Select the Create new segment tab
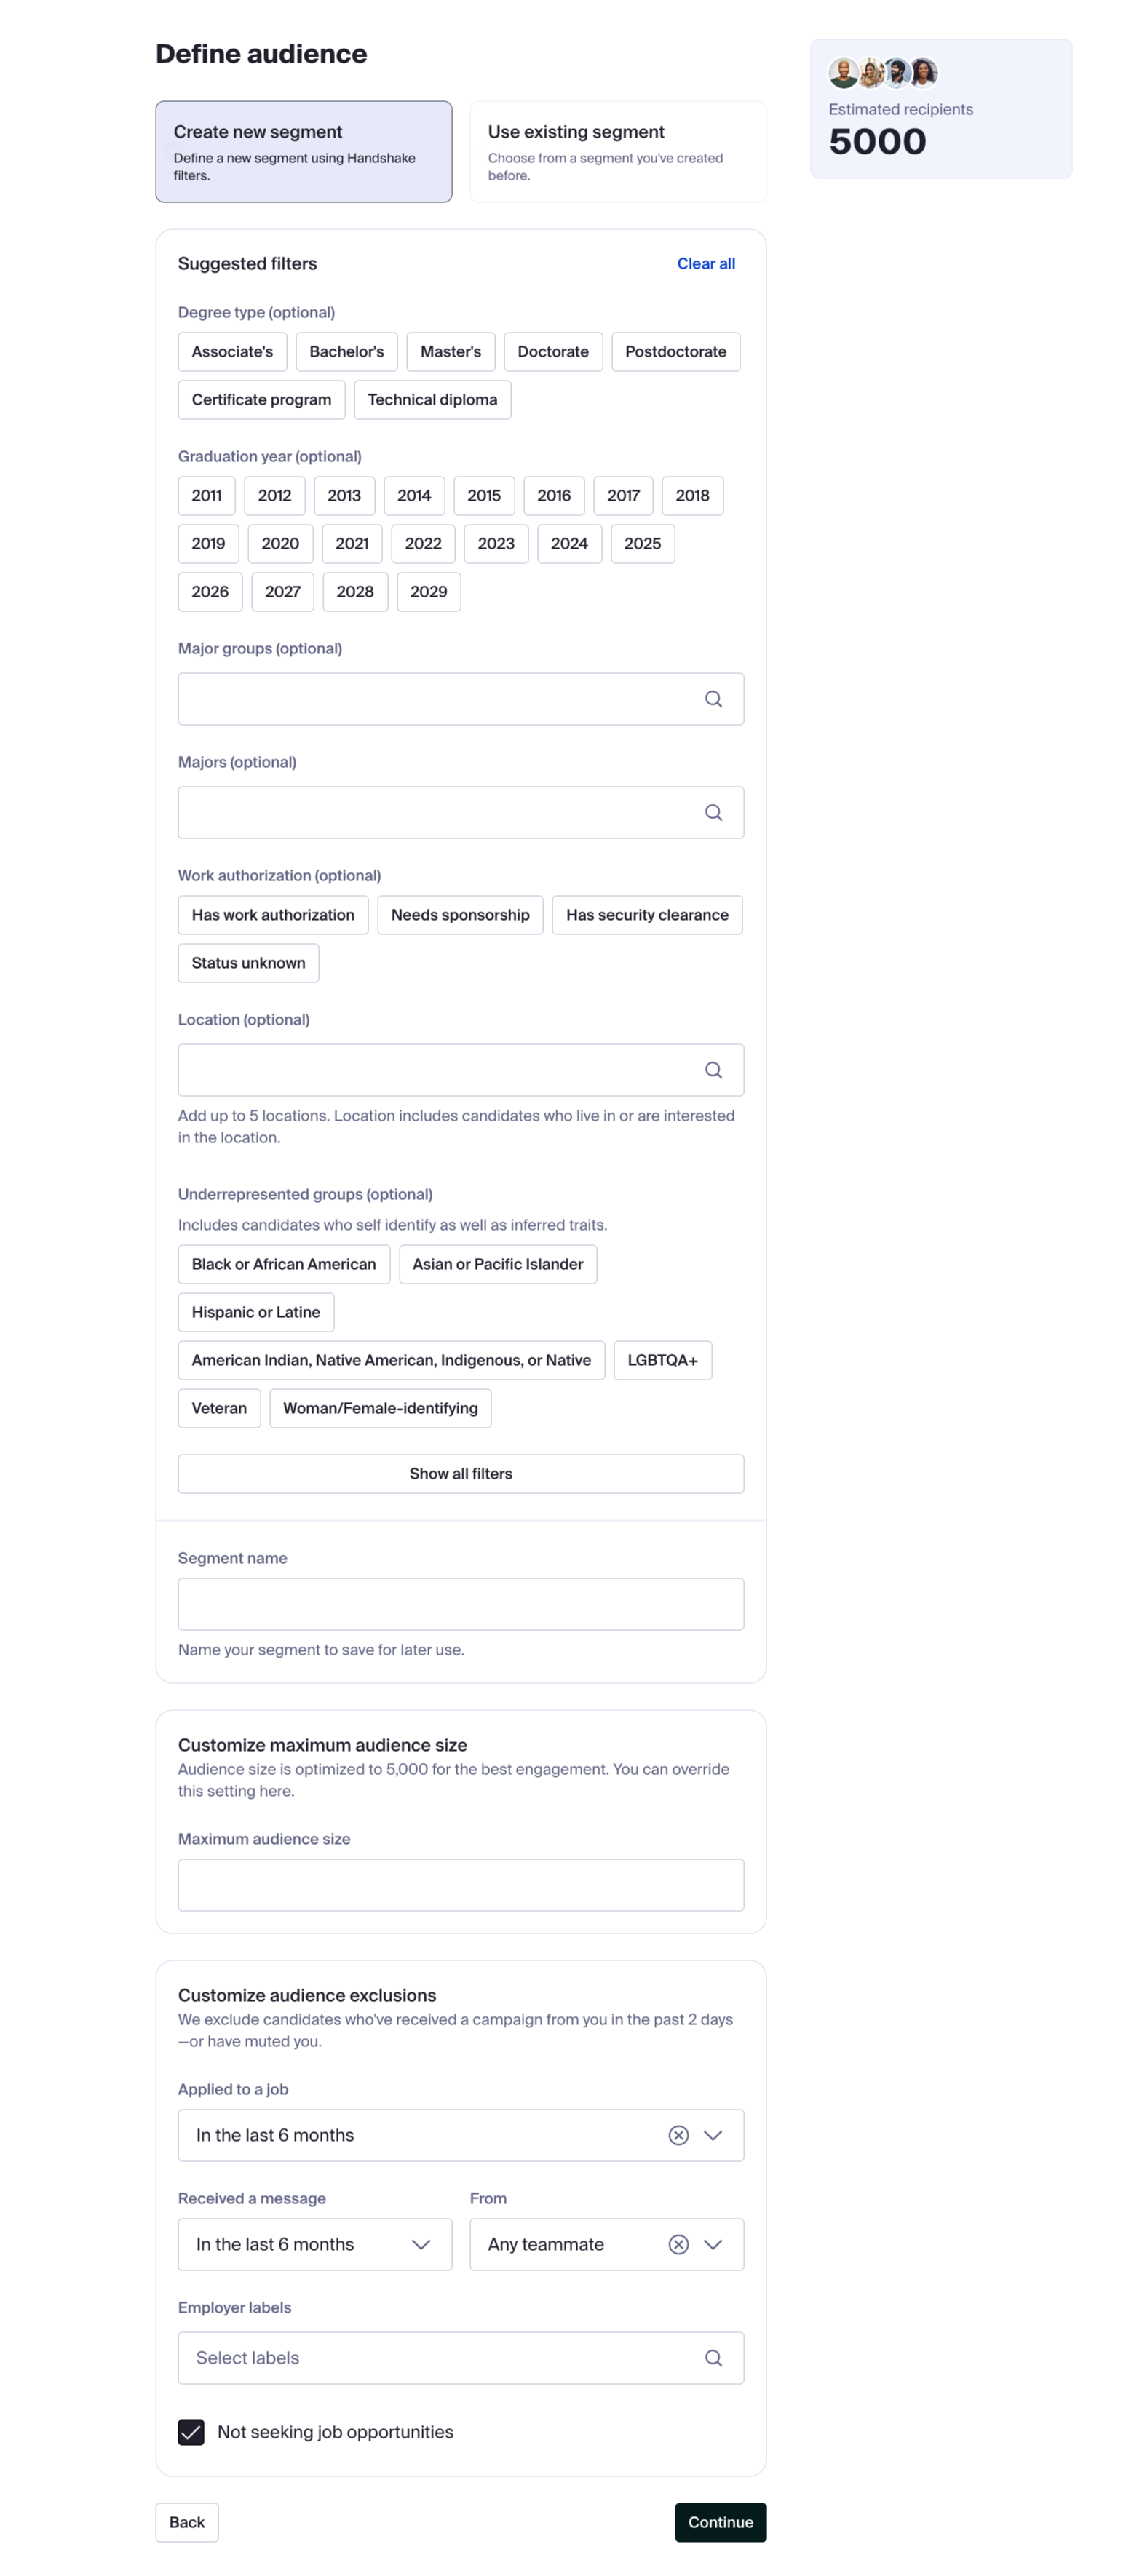This screenshot has height=2576, width=1134. pos(304,152)
